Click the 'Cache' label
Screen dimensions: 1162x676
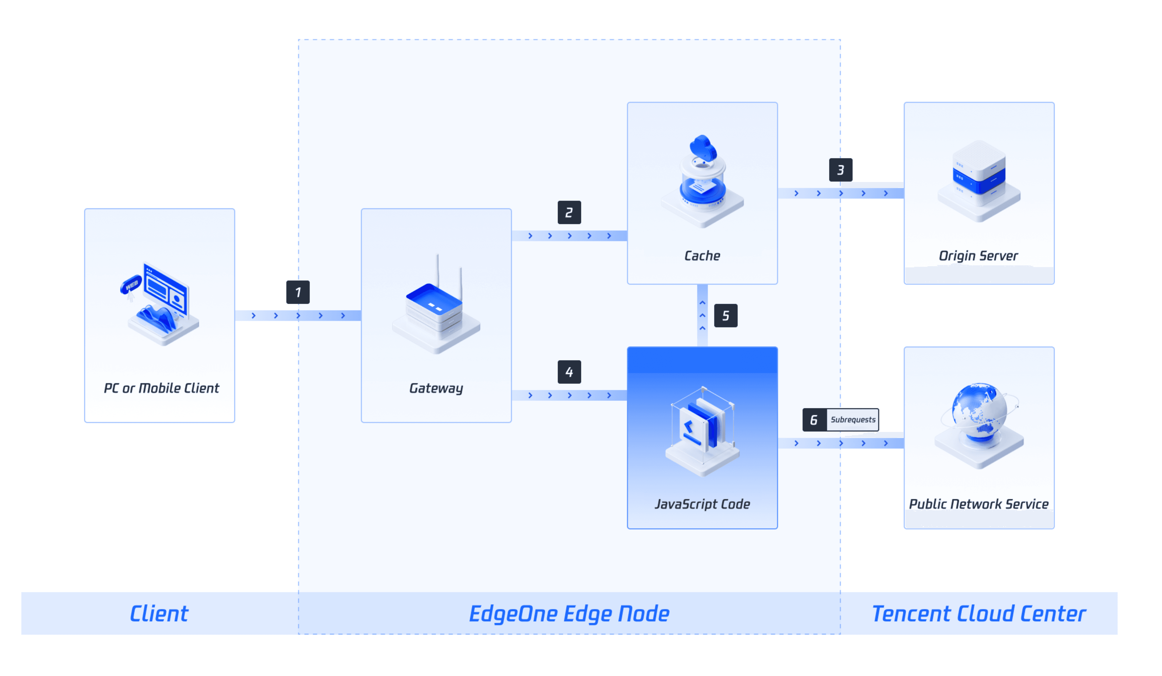[702, 256]
